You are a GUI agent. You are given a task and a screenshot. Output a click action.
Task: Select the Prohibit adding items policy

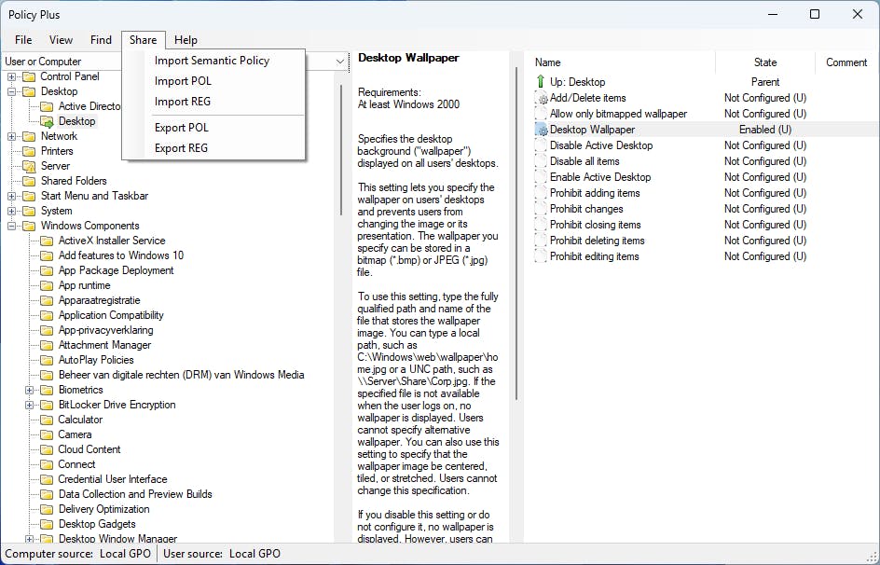coord(595,193)
